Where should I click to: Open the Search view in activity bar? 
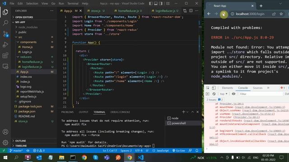click(5, 23)
